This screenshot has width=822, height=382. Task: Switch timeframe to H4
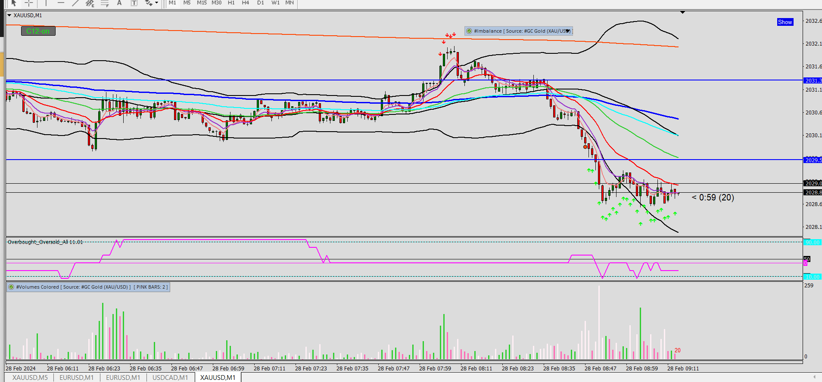246,3
